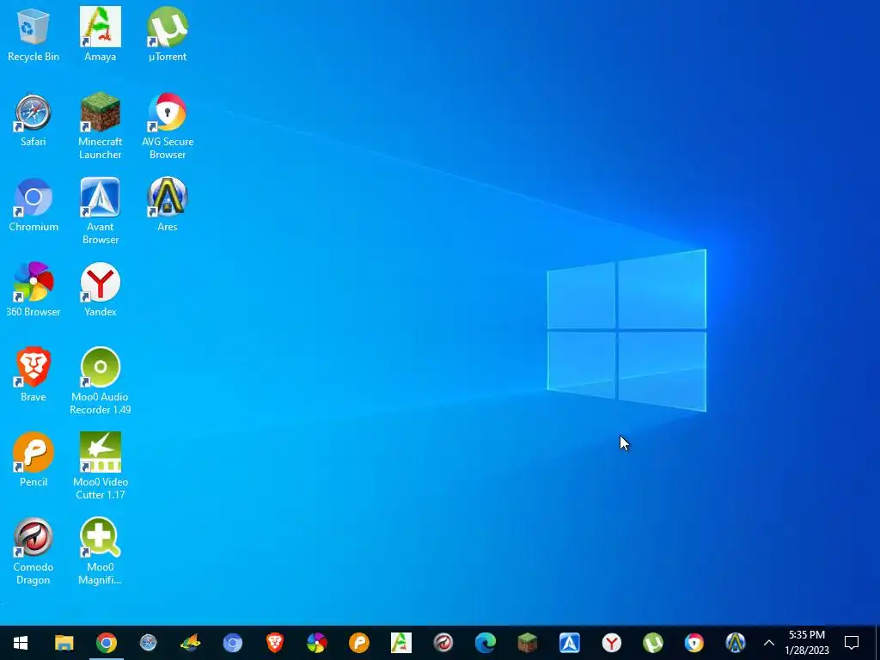
Task: Select the Minecraft Launcher desktop shortcut
Action: (x=101, y=126)
